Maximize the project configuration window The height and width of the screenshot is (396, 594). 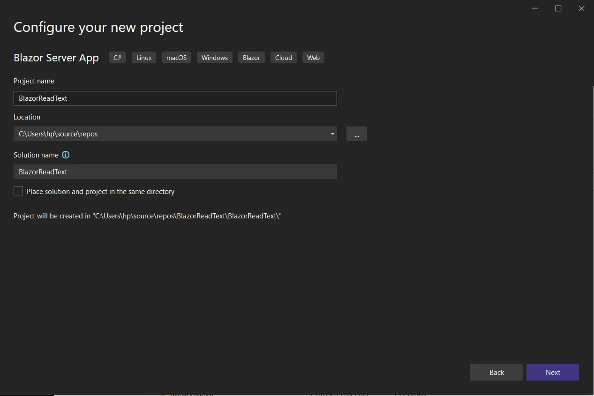click(558, 8)
